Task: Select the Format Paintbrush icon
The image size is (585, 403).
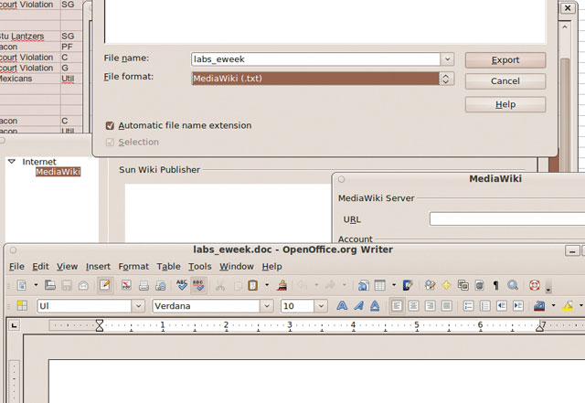Action: [x=282, y=285]
